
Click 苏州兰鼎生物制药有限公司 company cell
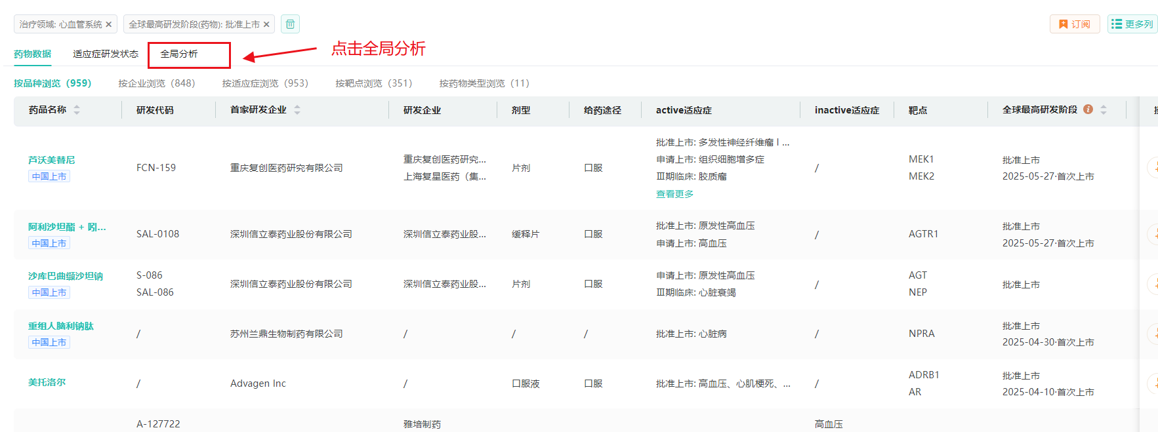287,334
